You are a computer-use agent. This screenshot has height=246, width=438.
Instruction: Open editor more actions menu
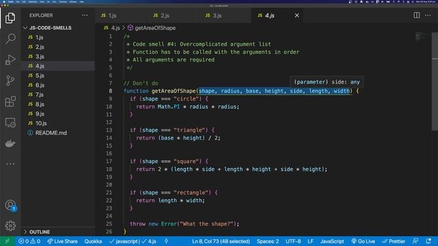[428, 15]
